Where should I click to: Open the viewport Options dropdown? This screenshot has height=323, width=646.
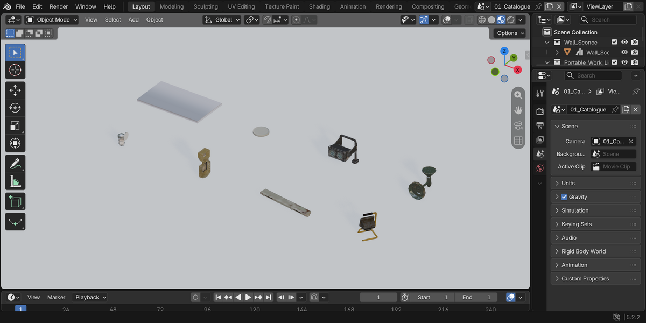pos(510,33)
